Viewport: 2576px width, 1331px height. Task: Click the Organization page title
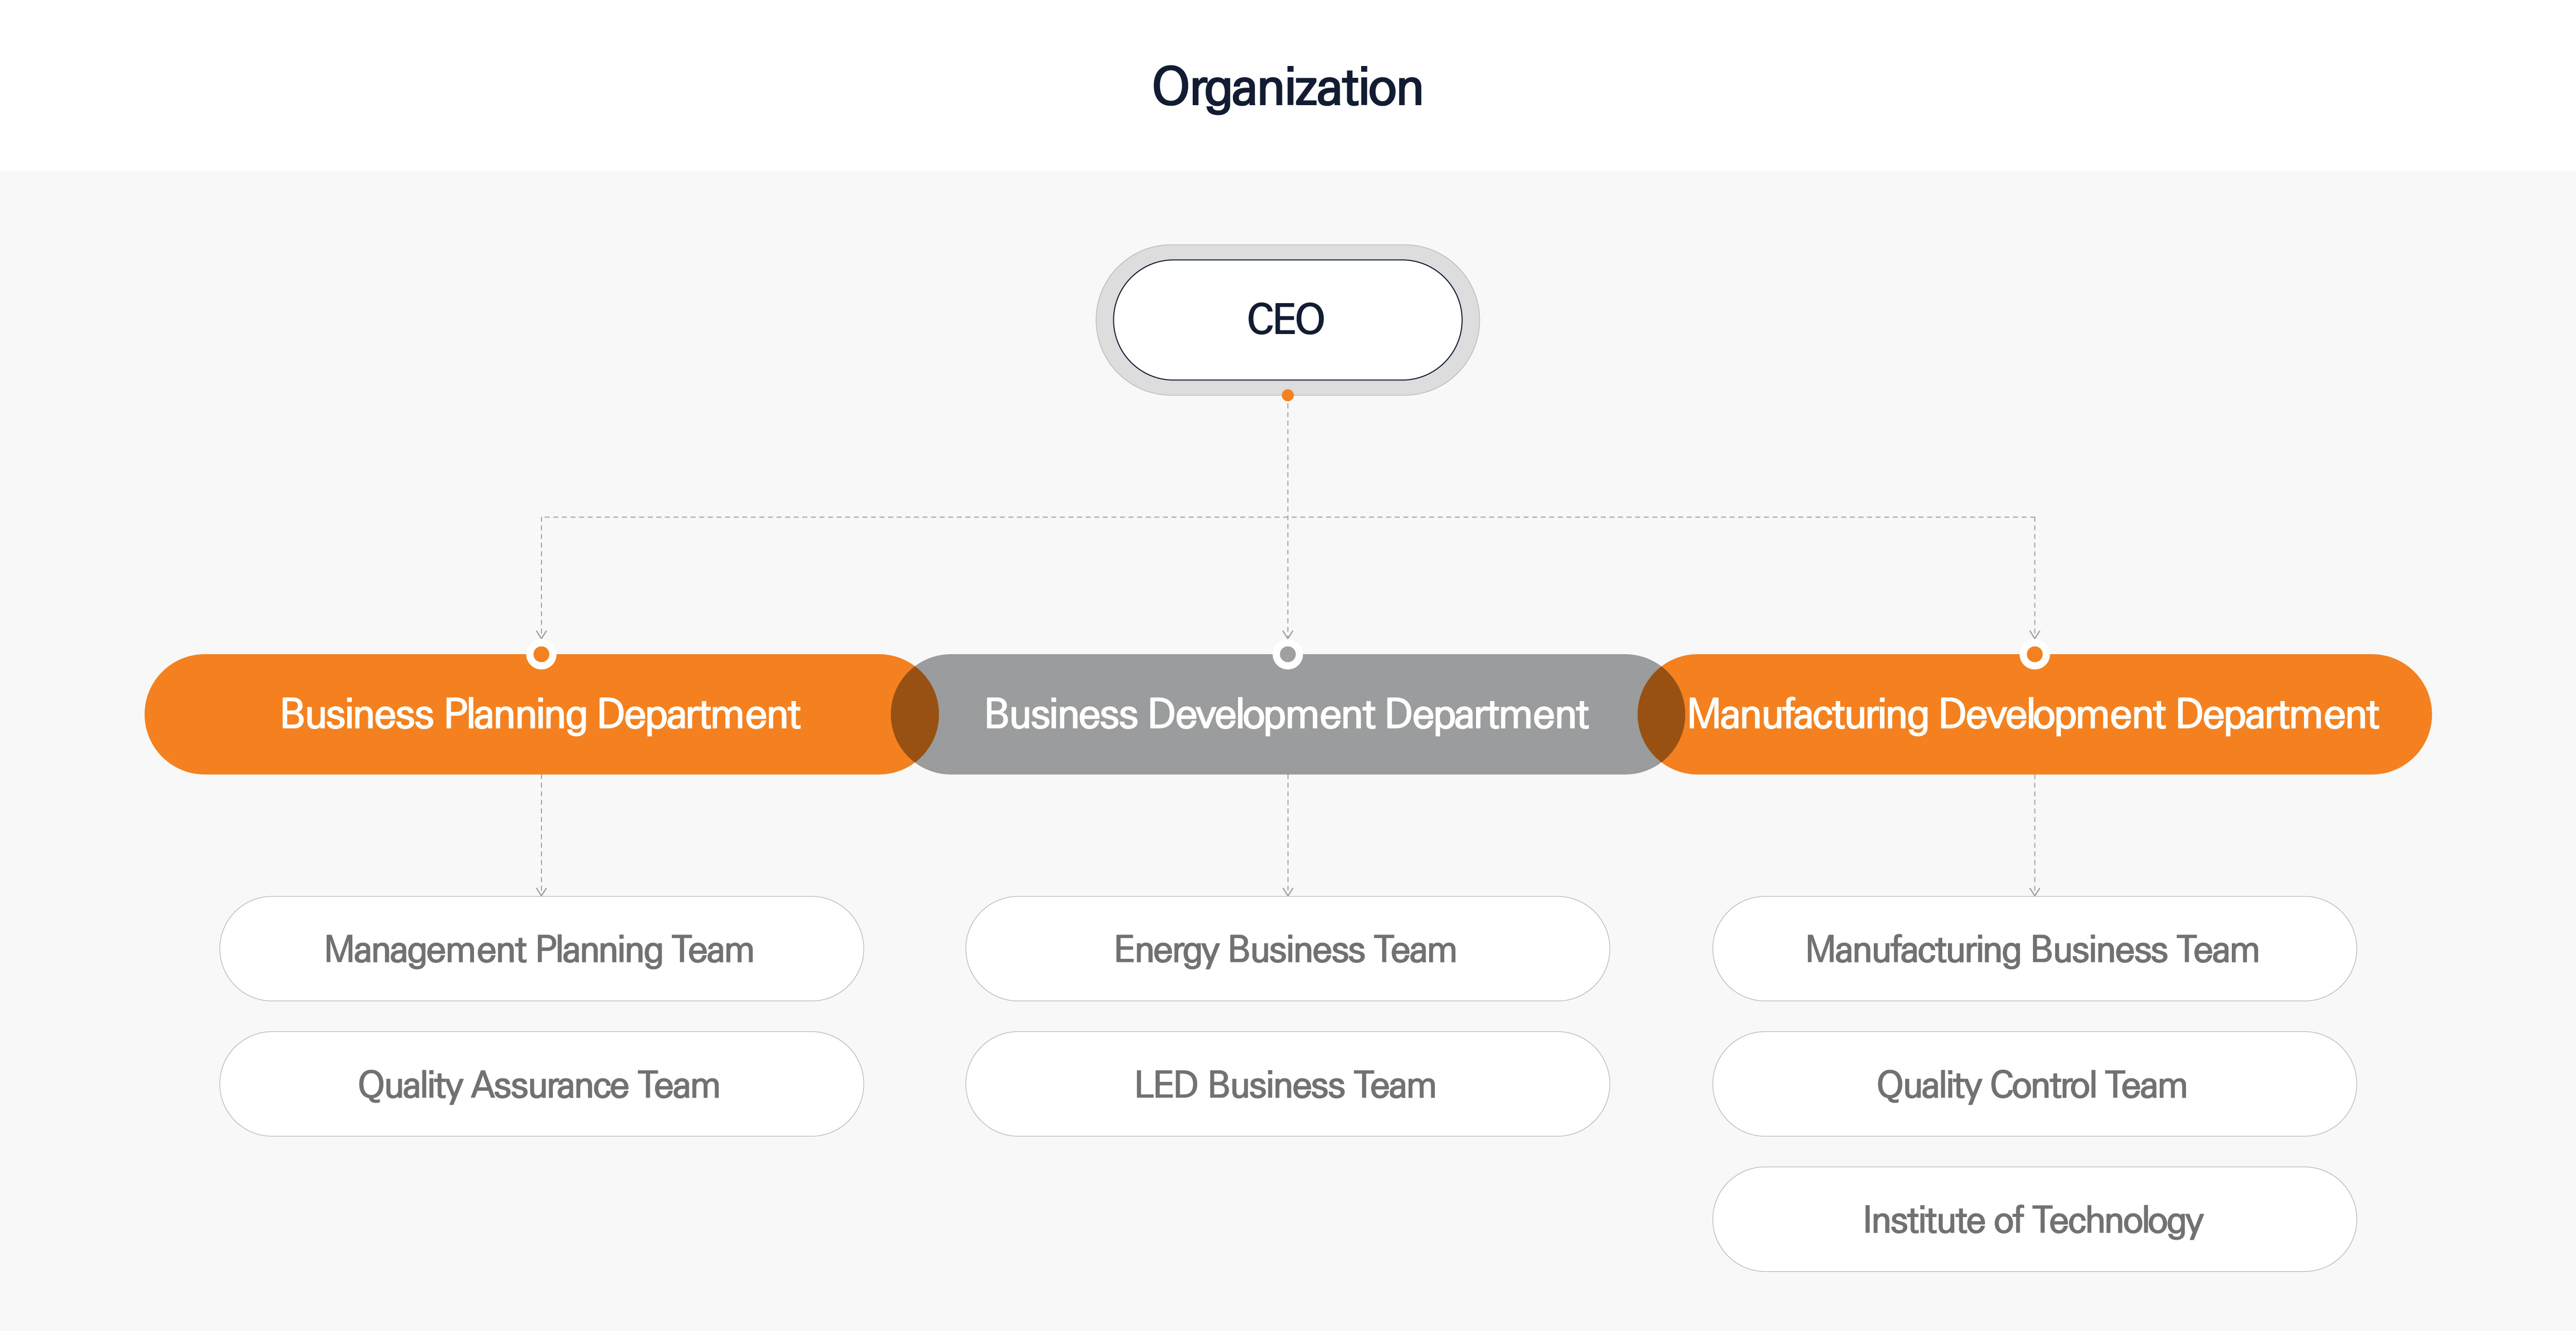point(1287,88)
